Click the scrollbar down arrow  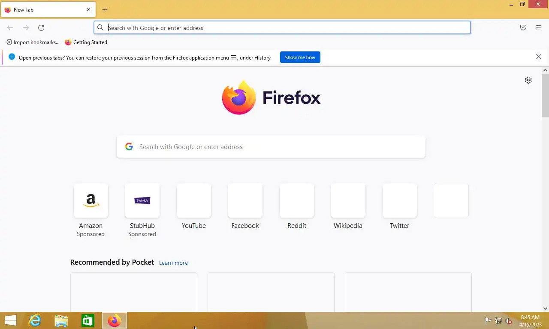coord(545,308)
